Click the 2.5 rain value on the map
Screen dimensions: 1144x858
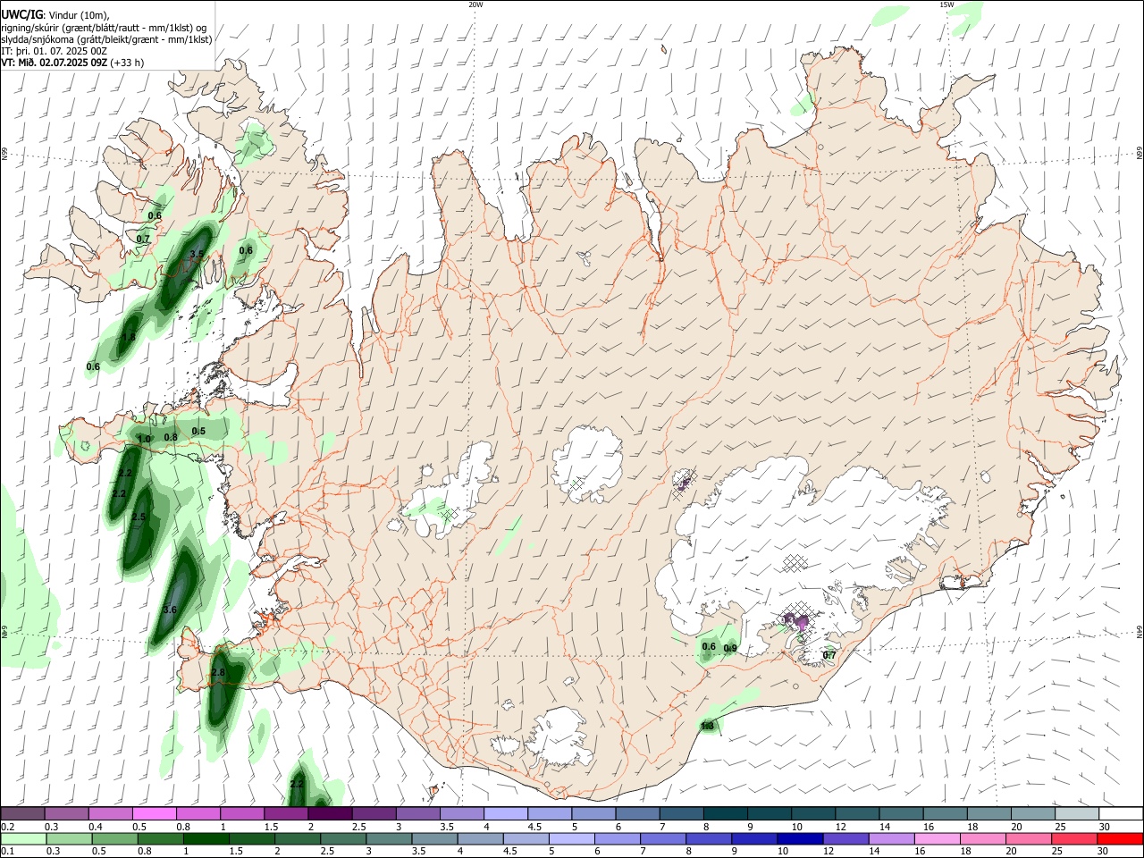[139, 517]
